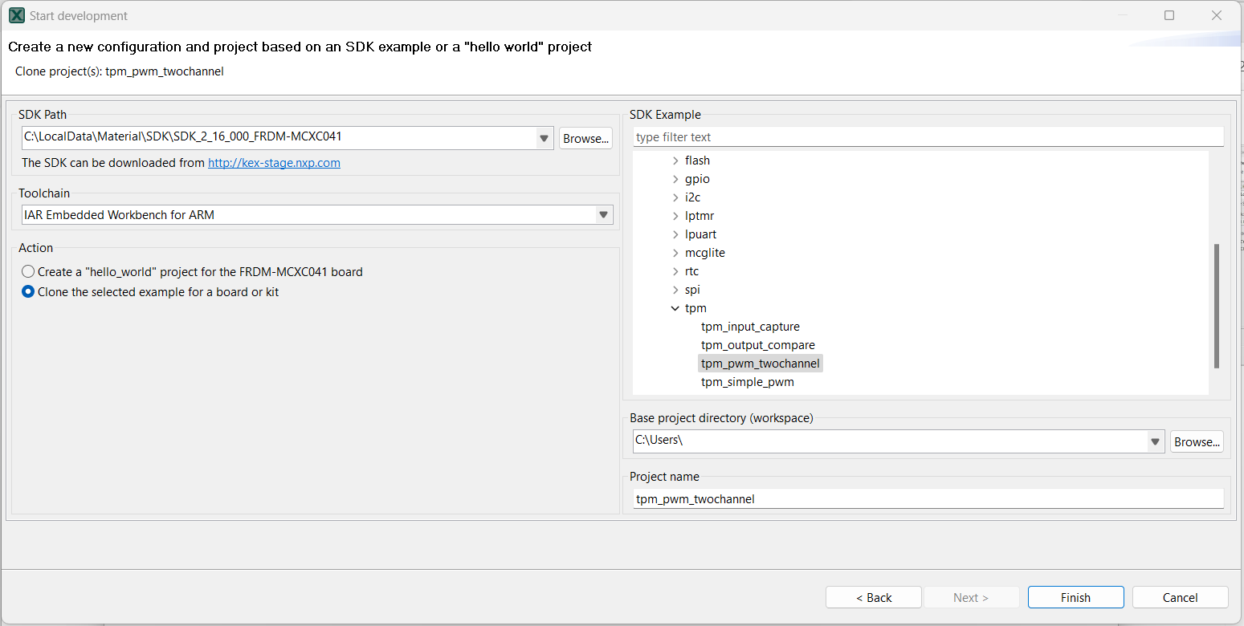
Task: Click the SDK Example list vertical scrollbar
Action: pyautogui.click(x=1216, y=305)
